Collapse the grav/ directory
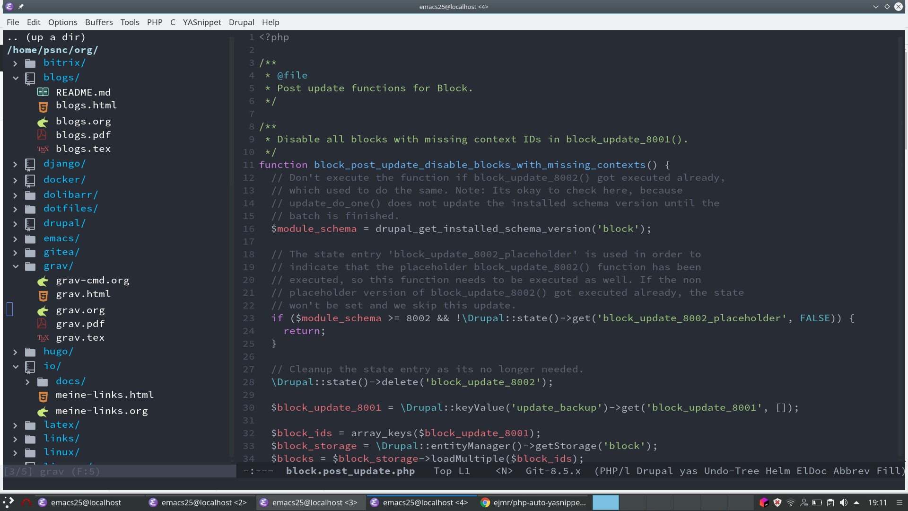 coord(15,266)
